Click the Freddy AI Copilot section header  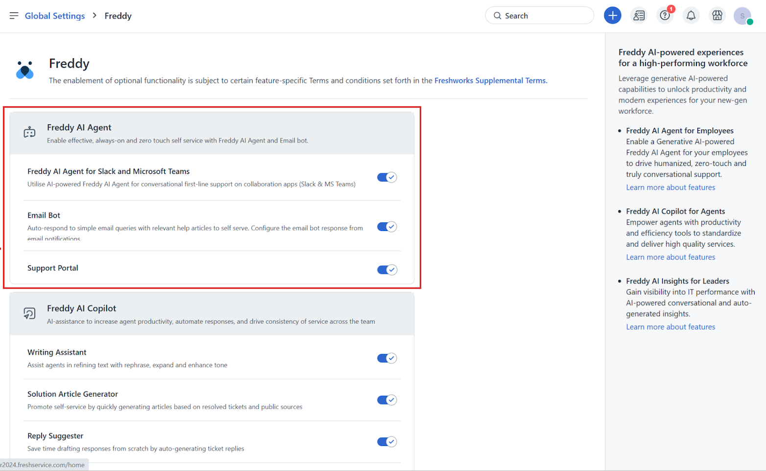[212, 314]
